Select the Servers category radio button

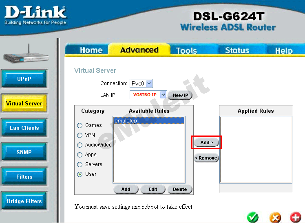[80, 164]
